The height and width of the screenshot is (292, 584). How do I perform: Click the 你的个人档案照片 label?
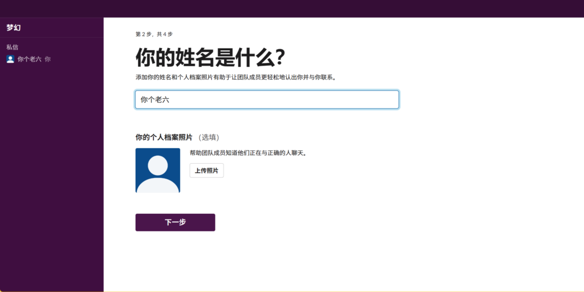click(x=164, y=137)
